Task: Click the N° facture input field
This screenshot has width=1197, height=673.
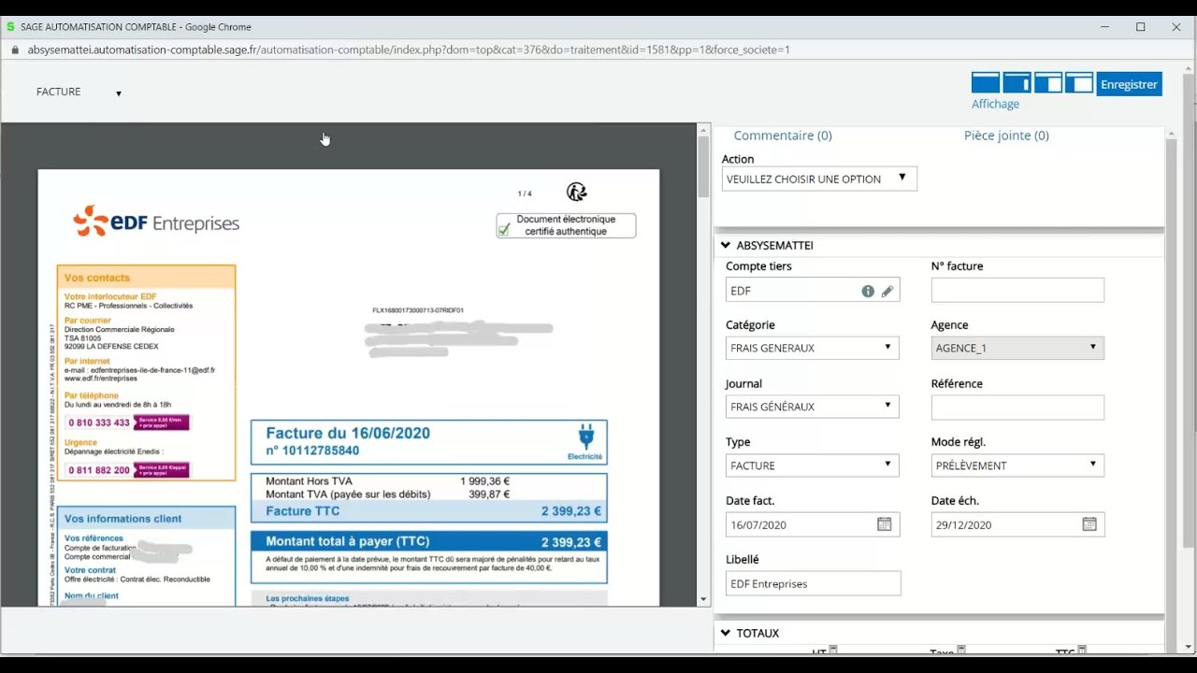Action: (1017, 291)
